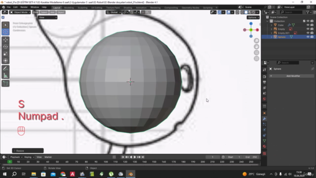Open the Modifiers wrench tab
The width and height of the screenshot is (316, 178).
[265, 119]
